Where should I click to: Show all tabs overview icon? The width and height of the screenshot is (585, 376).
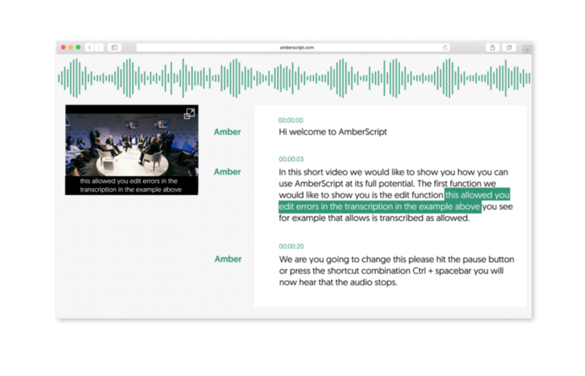[x=509, y=47]
